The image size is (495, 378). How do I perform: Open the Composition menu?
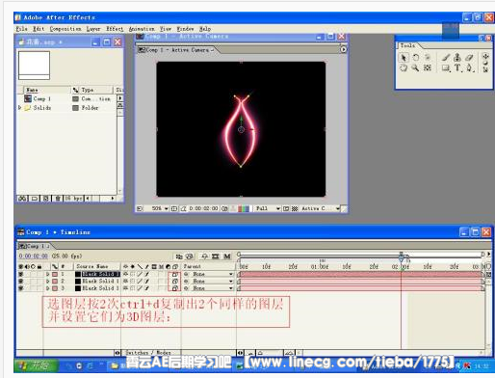pyautogui.click(x=65, y=29)
